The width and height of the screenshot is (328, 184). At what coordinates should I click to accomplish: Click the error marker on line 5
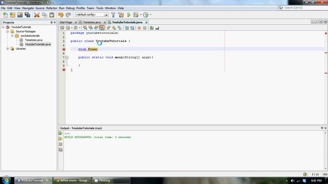[x=64, y=49]
